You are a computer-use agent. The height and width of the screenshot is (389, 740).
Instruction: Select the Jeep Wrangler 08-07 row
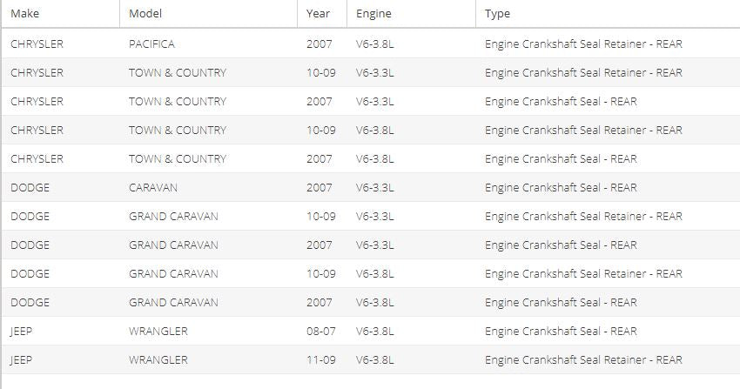(x=371, y=331)
